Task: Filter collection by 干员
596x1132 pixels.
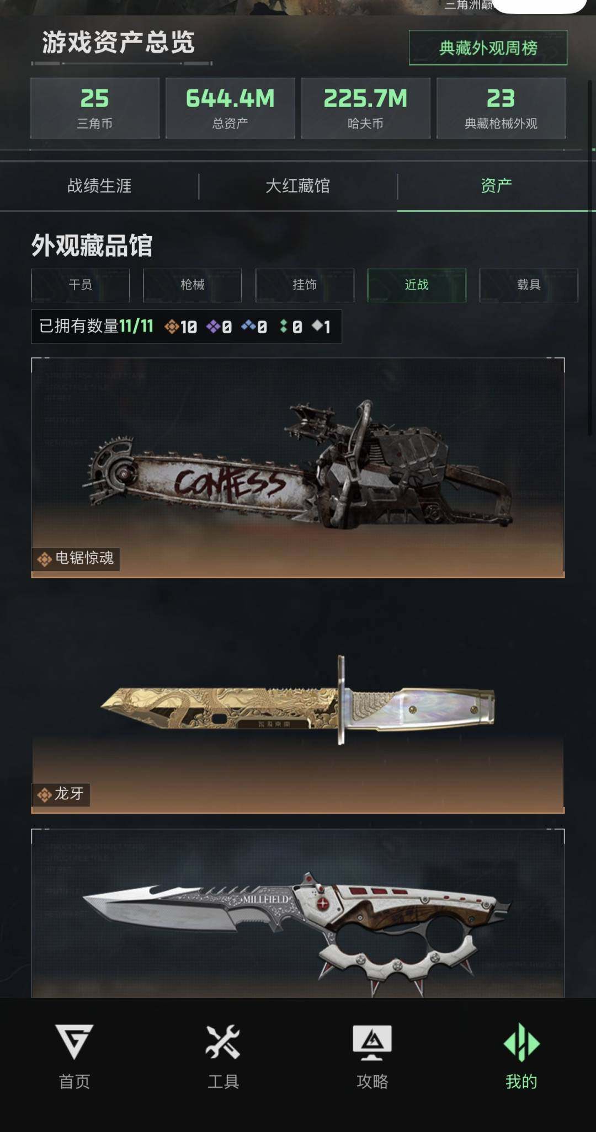Action: 81,285
